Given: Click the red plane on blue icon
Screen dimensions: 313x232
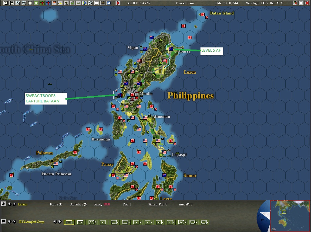Looking at the screenshot, I should click(48, 3).
